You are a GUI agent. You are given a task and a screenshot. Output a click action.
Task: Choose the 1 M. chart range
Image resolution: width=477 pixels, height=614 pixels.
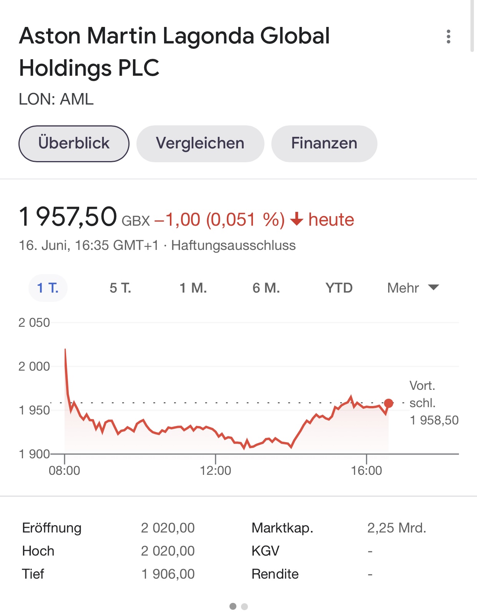(x=193, y=288)
